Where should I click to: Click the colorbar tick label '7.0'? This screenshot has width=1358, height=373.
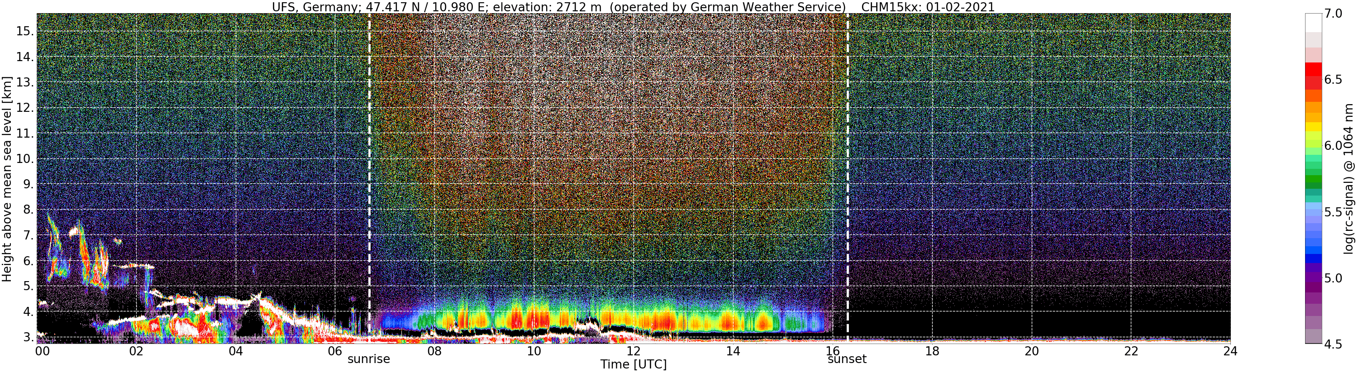pyautogui.click(x=1334, y=14)
